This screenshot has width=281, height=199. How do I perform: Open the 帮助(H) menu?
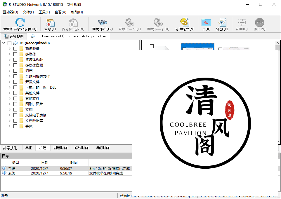[77, 12]
